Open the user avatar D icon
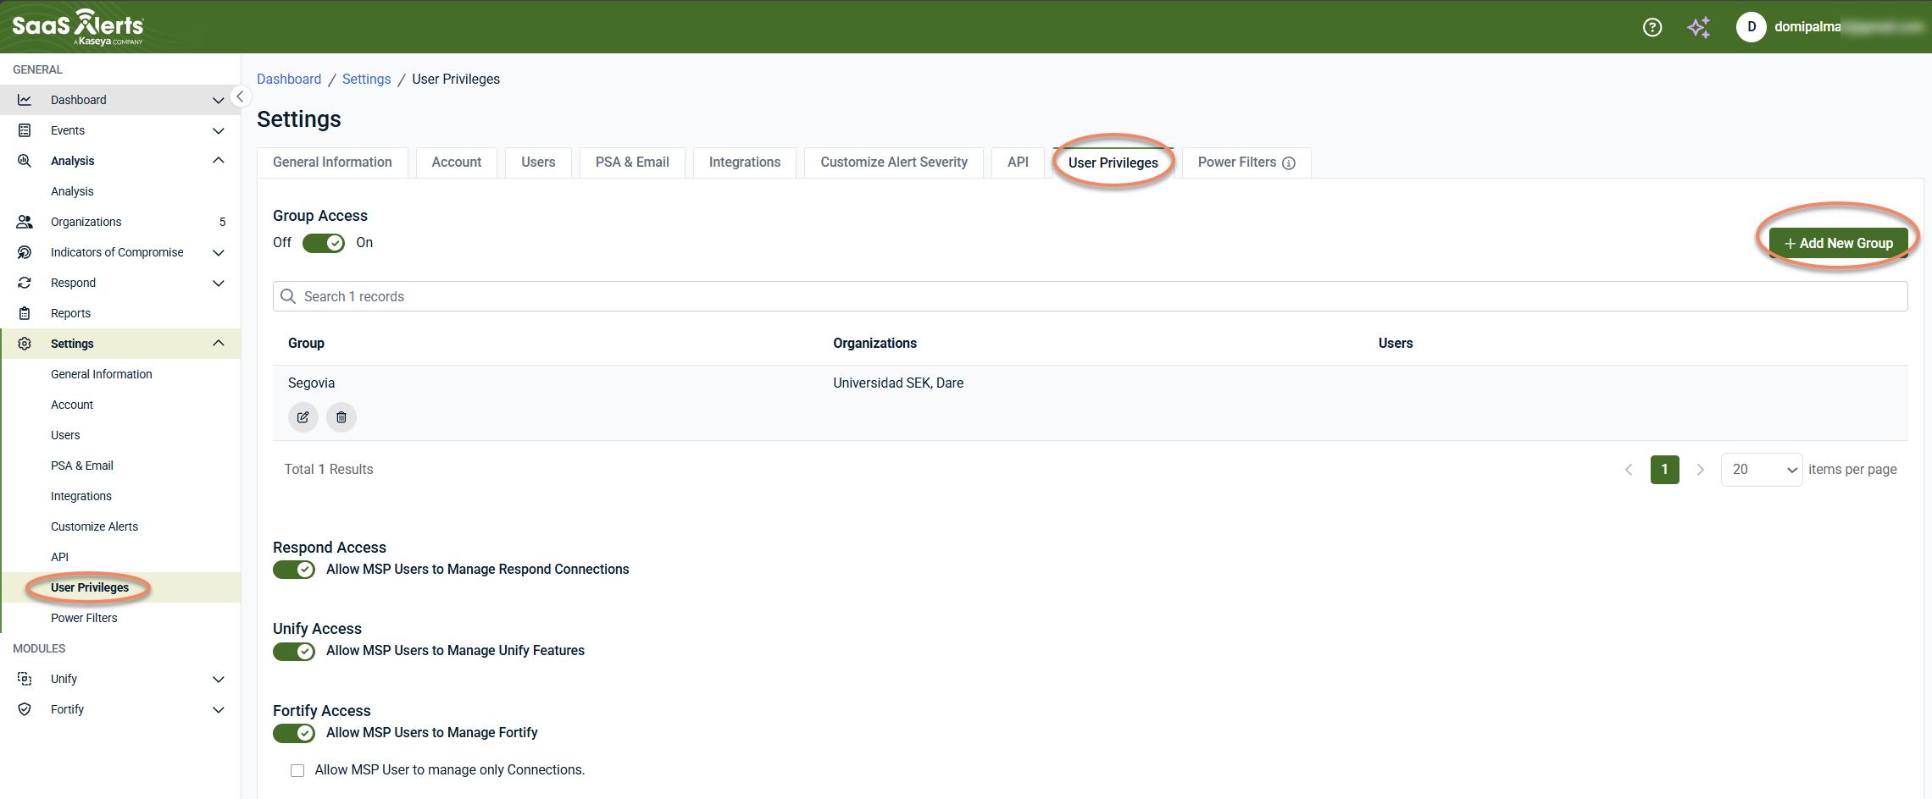 [1751, 27]
